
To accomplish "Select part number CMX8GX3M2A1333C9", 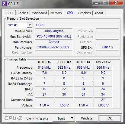I will (x=54, y=47).
